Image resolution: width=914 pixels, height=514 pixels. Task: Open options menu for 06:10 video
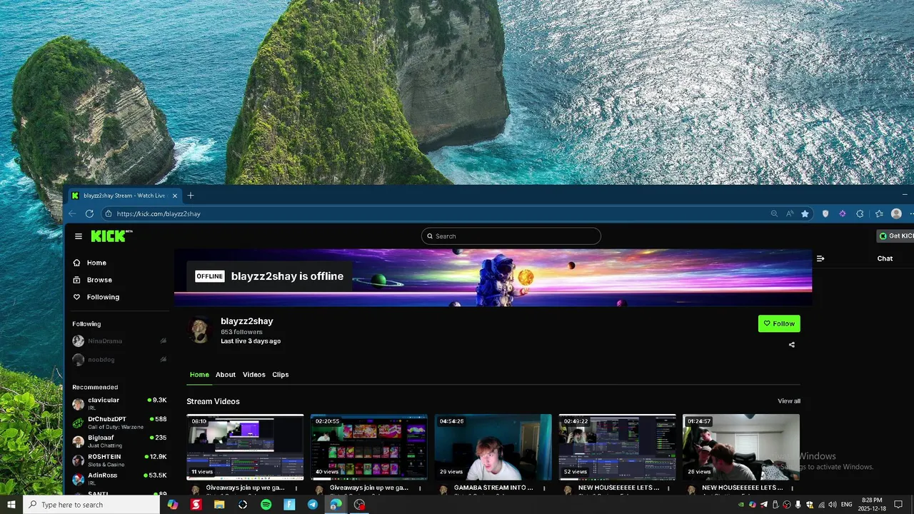point(296,488)
